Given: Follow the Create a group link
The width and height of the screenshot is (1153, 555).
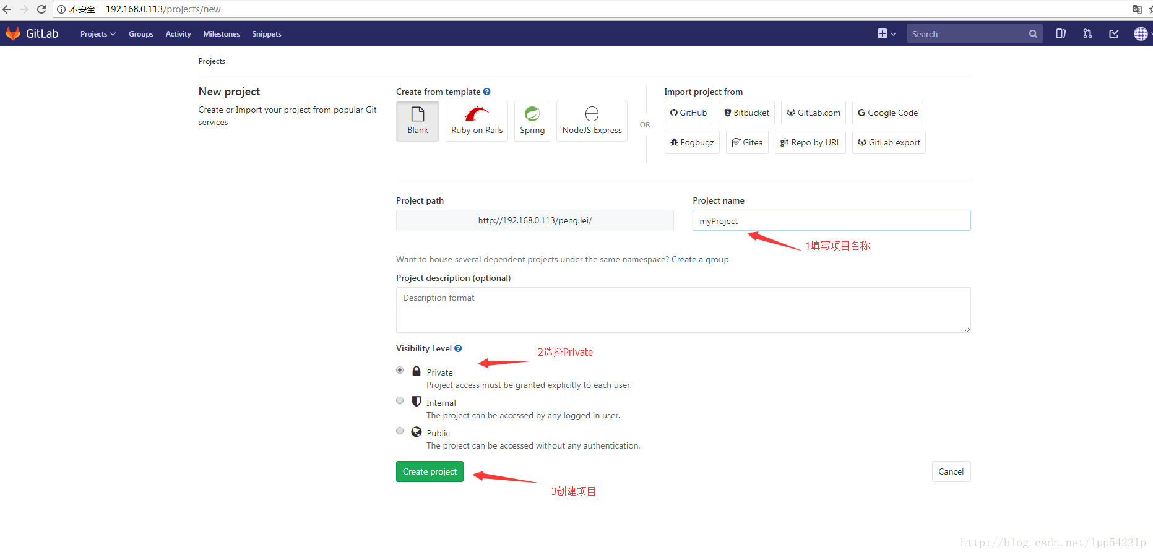Looking at the screenshot, I should (700, 259).
